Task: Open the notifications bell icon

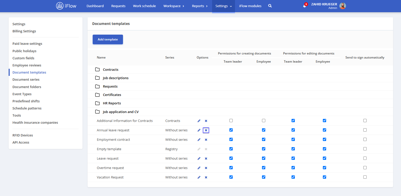Action: click(x=305, y=6)
